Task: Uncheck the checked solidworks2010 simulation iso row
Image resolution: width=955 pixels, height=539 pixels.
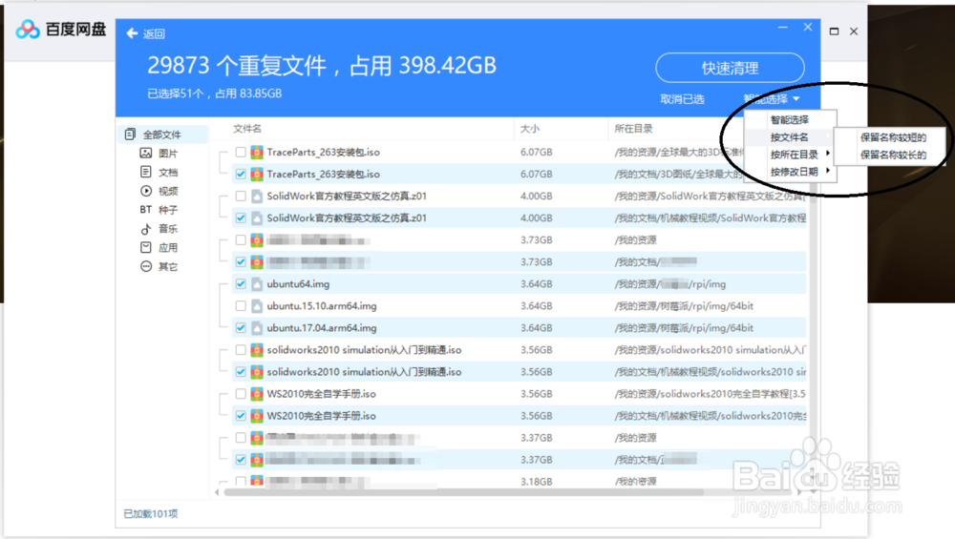Action: [x=241, y=372]
